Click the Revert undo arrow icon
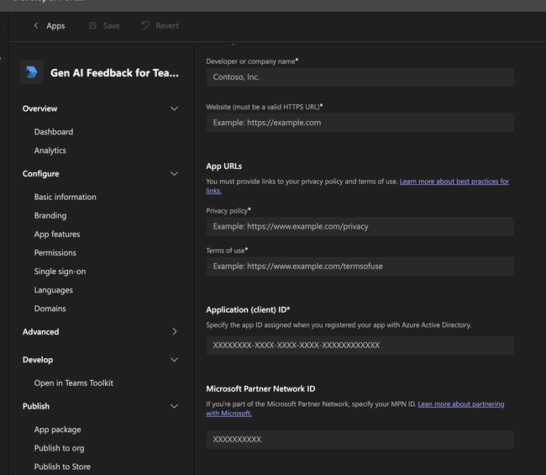The width and height of the screenshot is (546, 475). click(145, 26)
